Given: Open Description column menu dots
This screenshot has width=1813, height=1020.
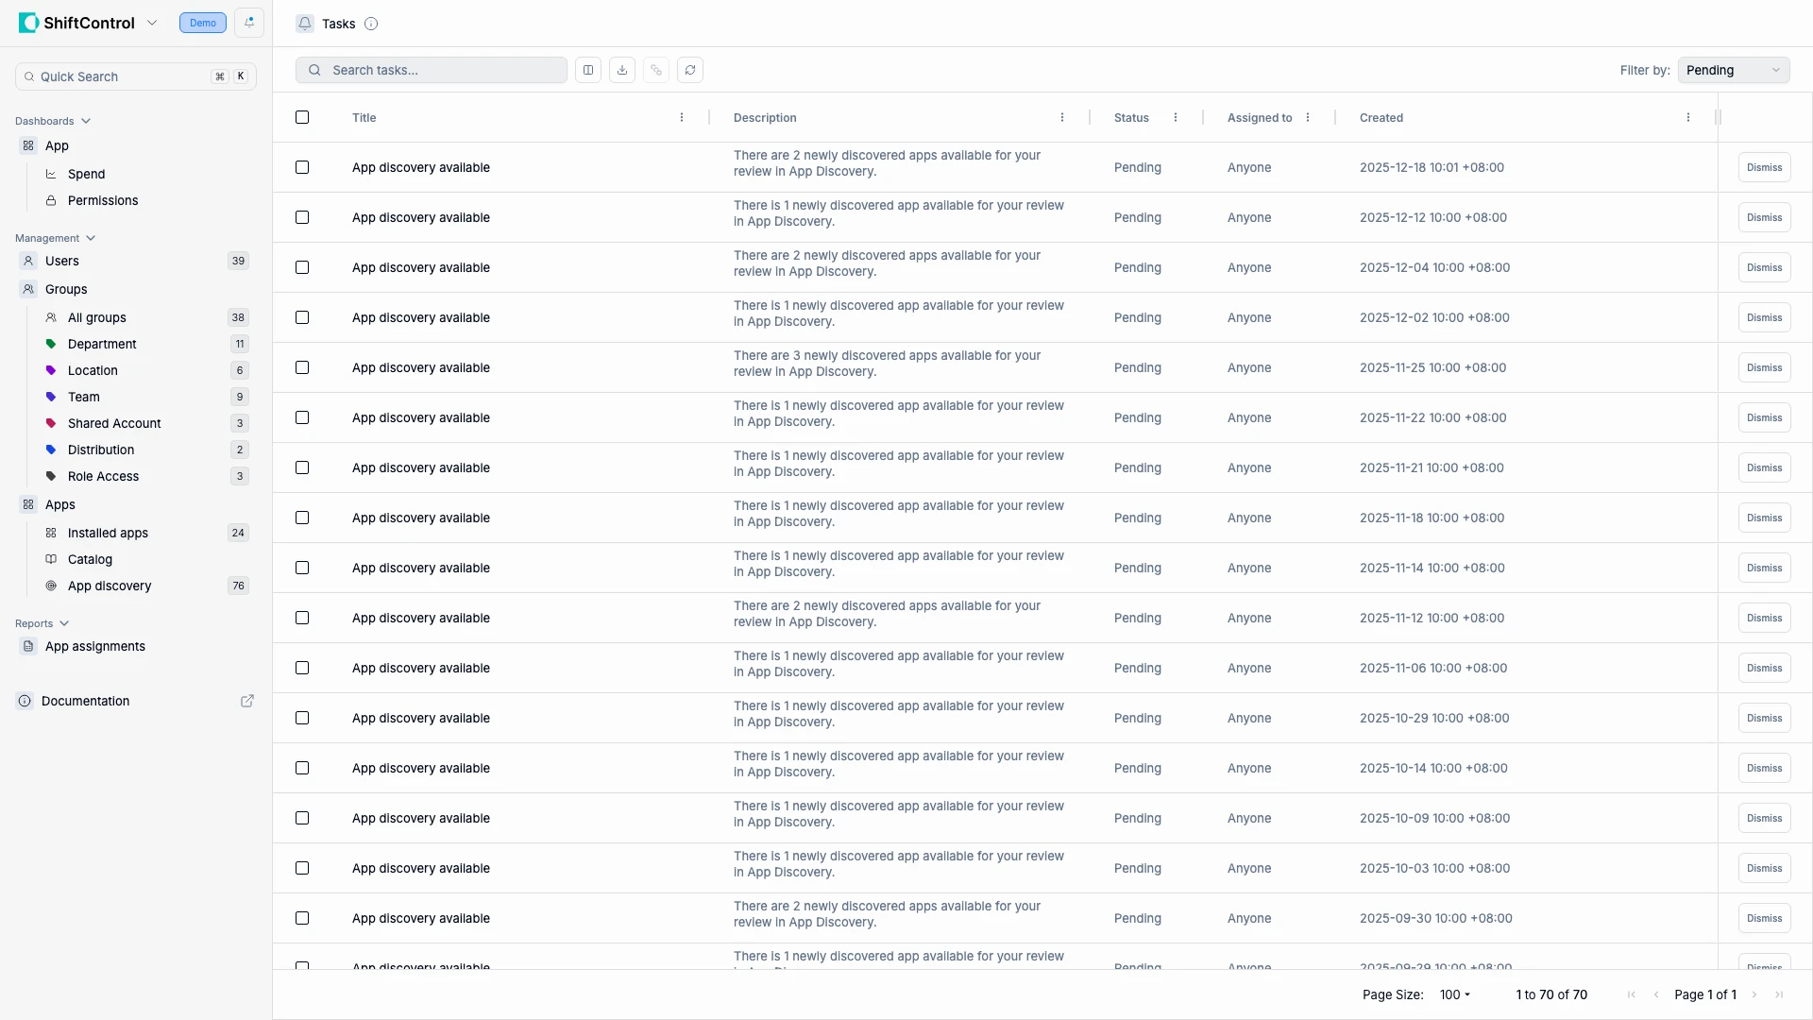Looking at the screenshot, I should tap(1062, 118).
